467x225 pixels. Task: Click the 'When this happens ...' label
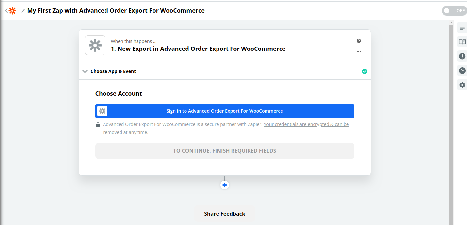point(134,41)
